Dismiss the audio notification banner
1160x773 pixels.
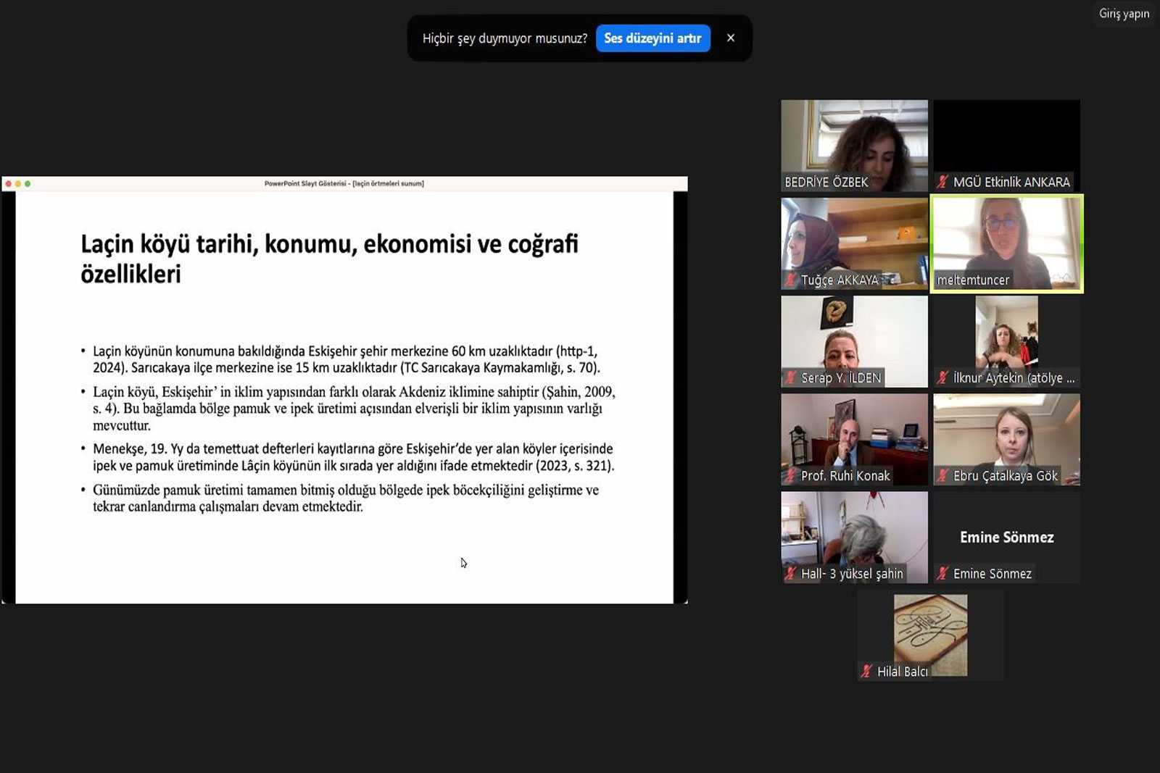pyautogui.click(x=731, y=38)
